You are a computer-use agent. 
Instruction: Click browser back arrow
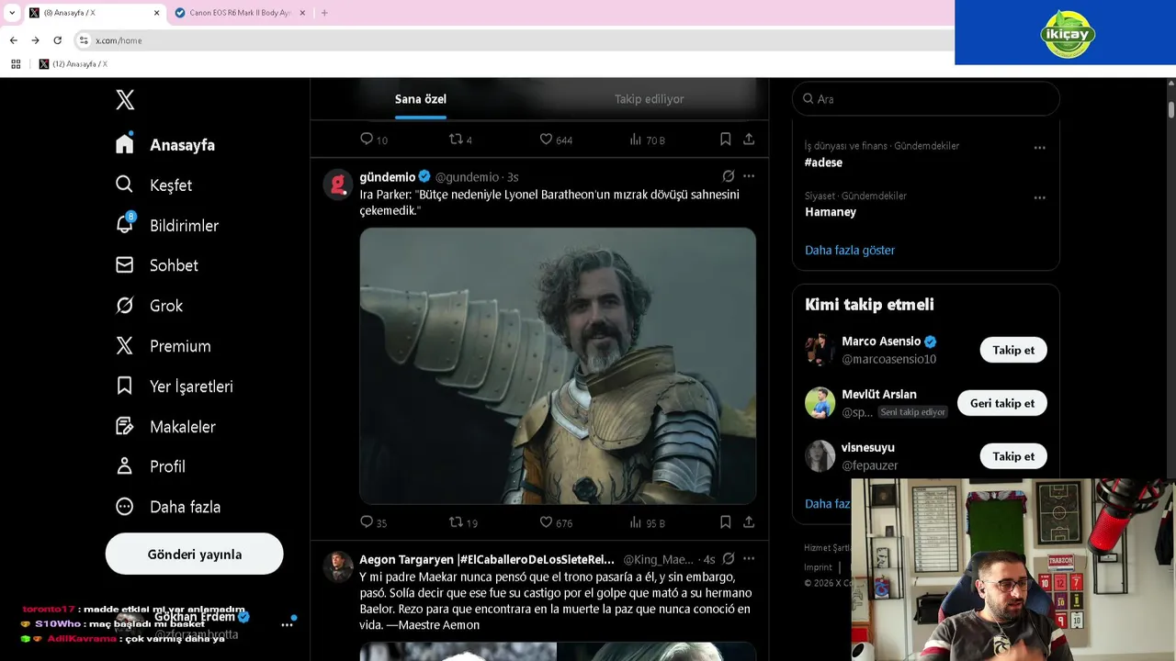click(13, 40)
